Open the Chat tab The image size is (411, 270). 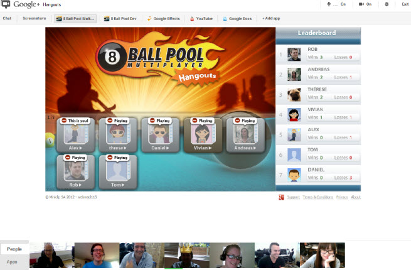[7, 18]
